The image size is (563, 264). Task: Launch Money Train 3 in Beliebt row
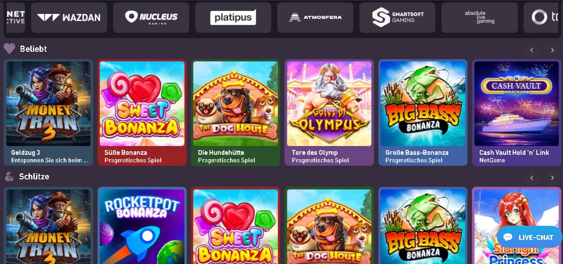[48, 113]
